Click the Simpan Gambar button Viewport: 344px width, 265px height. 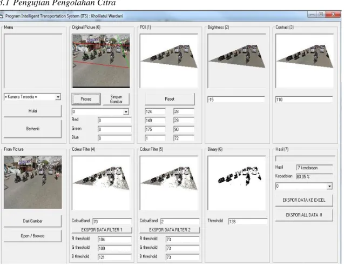click(x=116, y=99)
